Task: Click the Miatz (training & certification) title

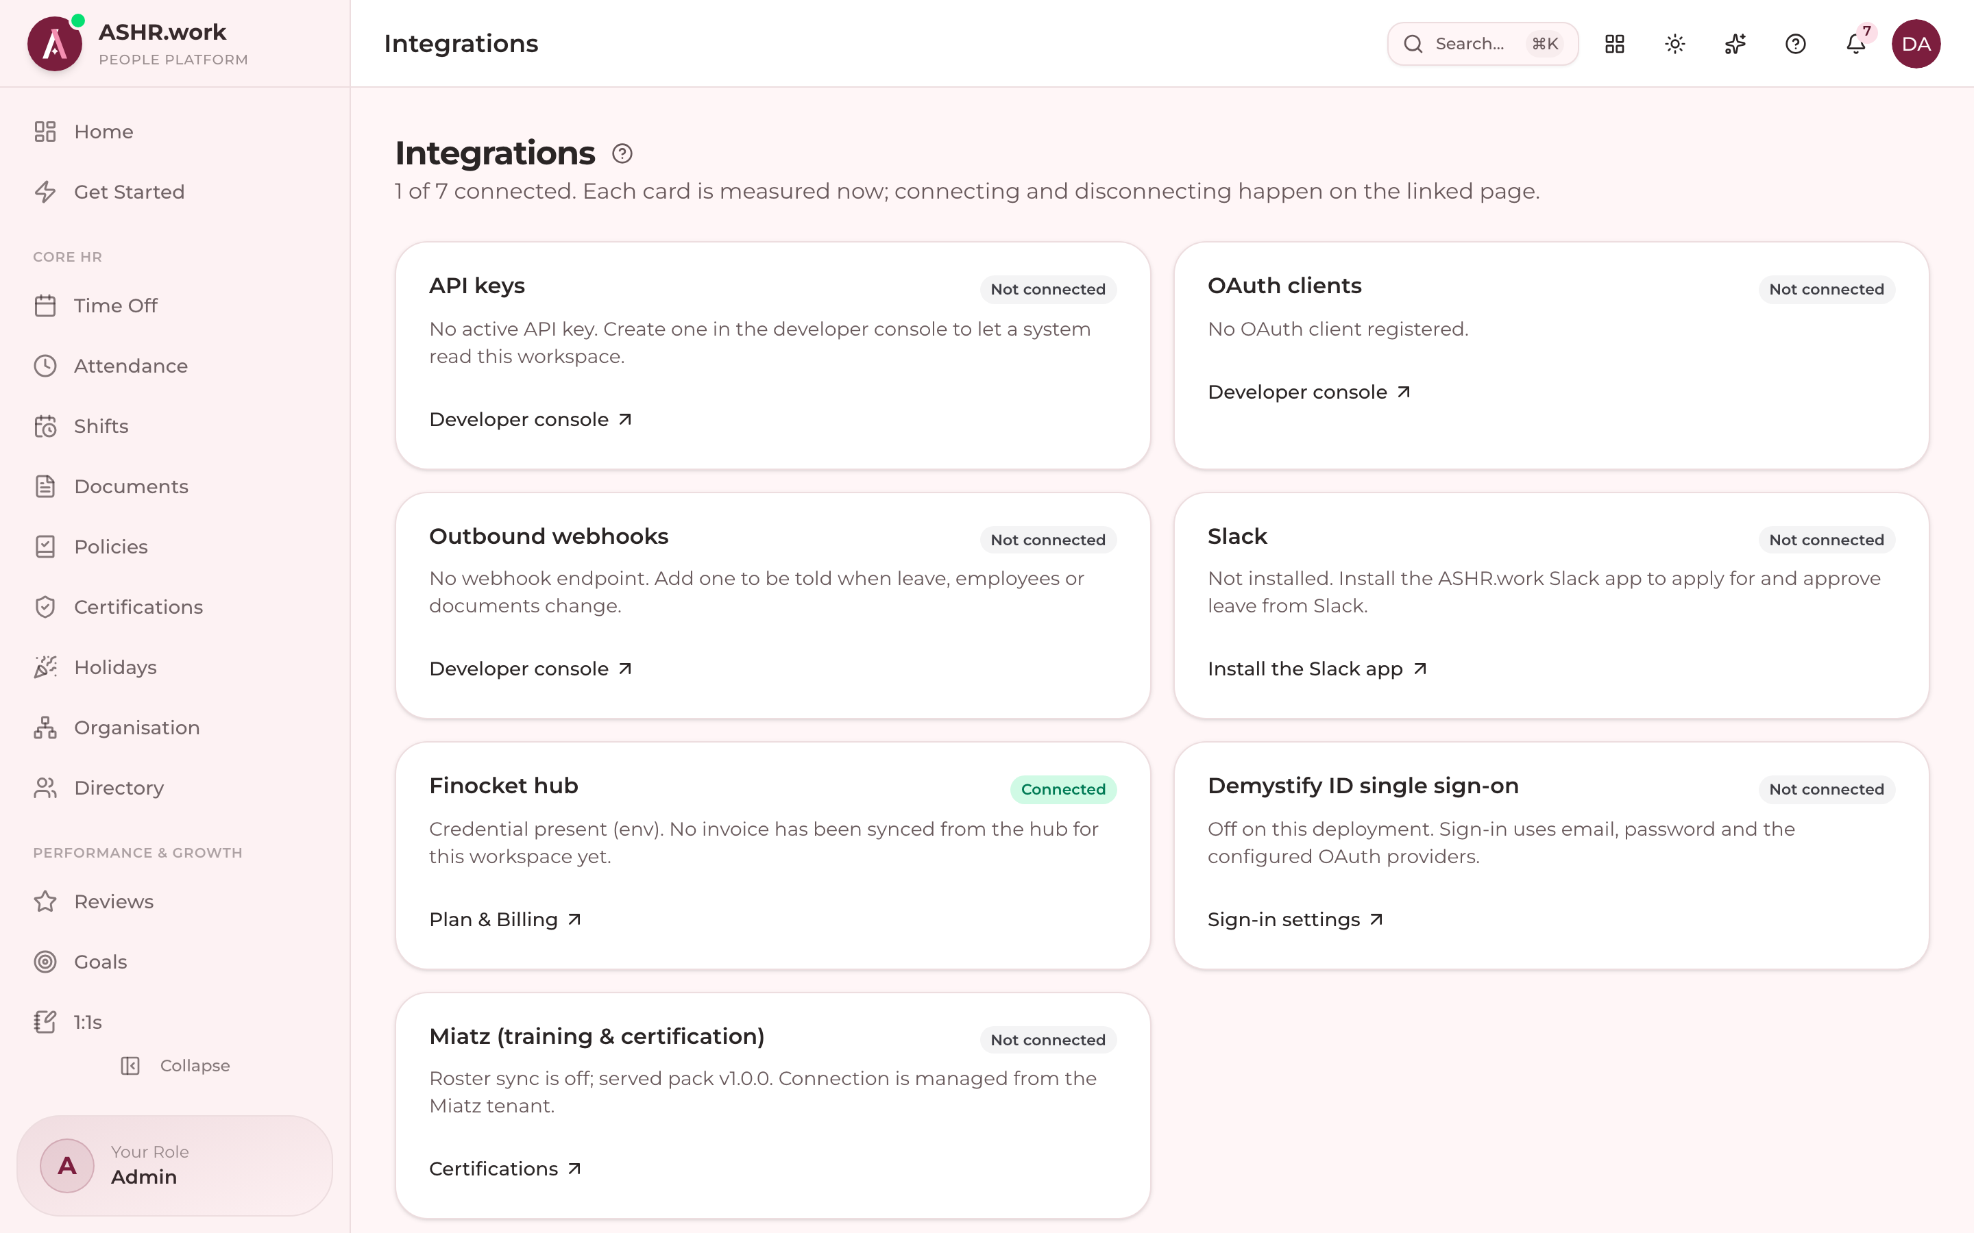Action: pyautogui.click(x=596, y=1036)
